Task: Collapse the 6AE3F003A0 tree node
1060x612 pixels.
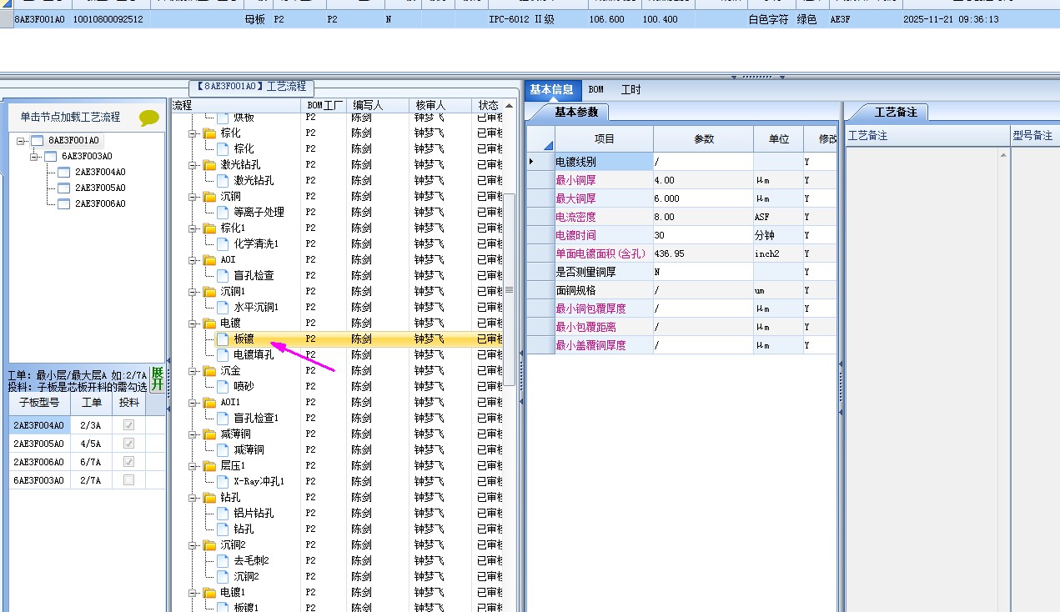Action: click(x=34, y=157)
